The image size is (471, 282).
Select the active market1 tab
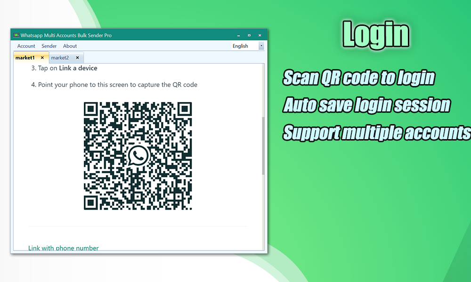(26, 57)
